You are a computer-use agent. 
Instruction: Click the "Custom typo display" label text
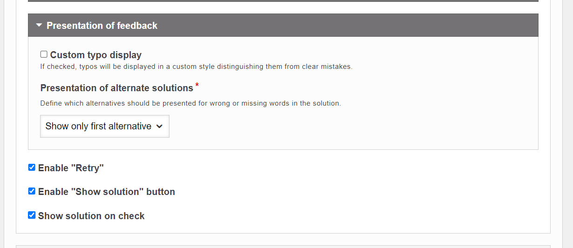96,55
